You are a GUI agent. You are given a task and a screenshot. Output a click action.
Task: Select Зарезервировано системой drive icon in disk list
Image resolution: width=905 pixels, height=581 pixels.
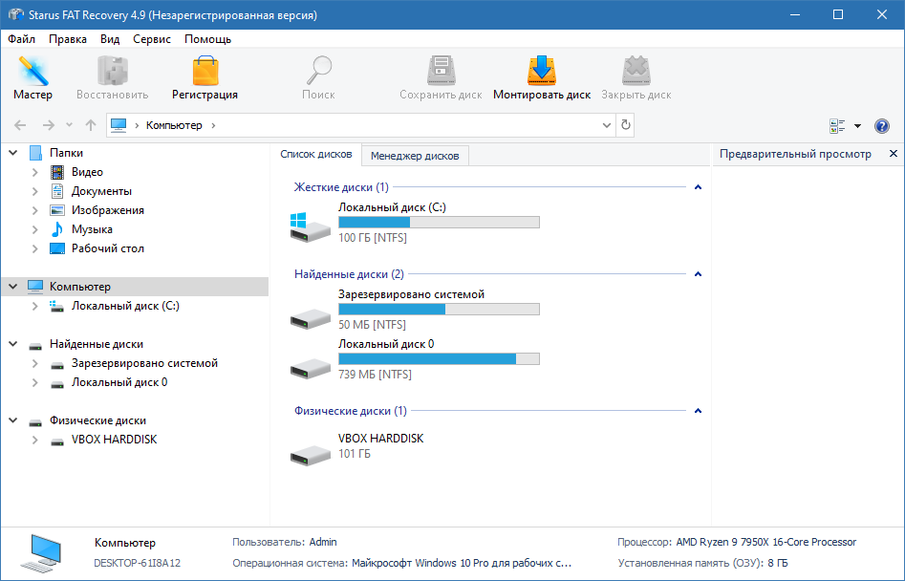(310, 317)
